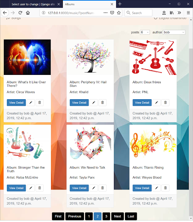Open the posts count dropdown
The width and height of the screenshot is (193, 222).
pos(145,32)
